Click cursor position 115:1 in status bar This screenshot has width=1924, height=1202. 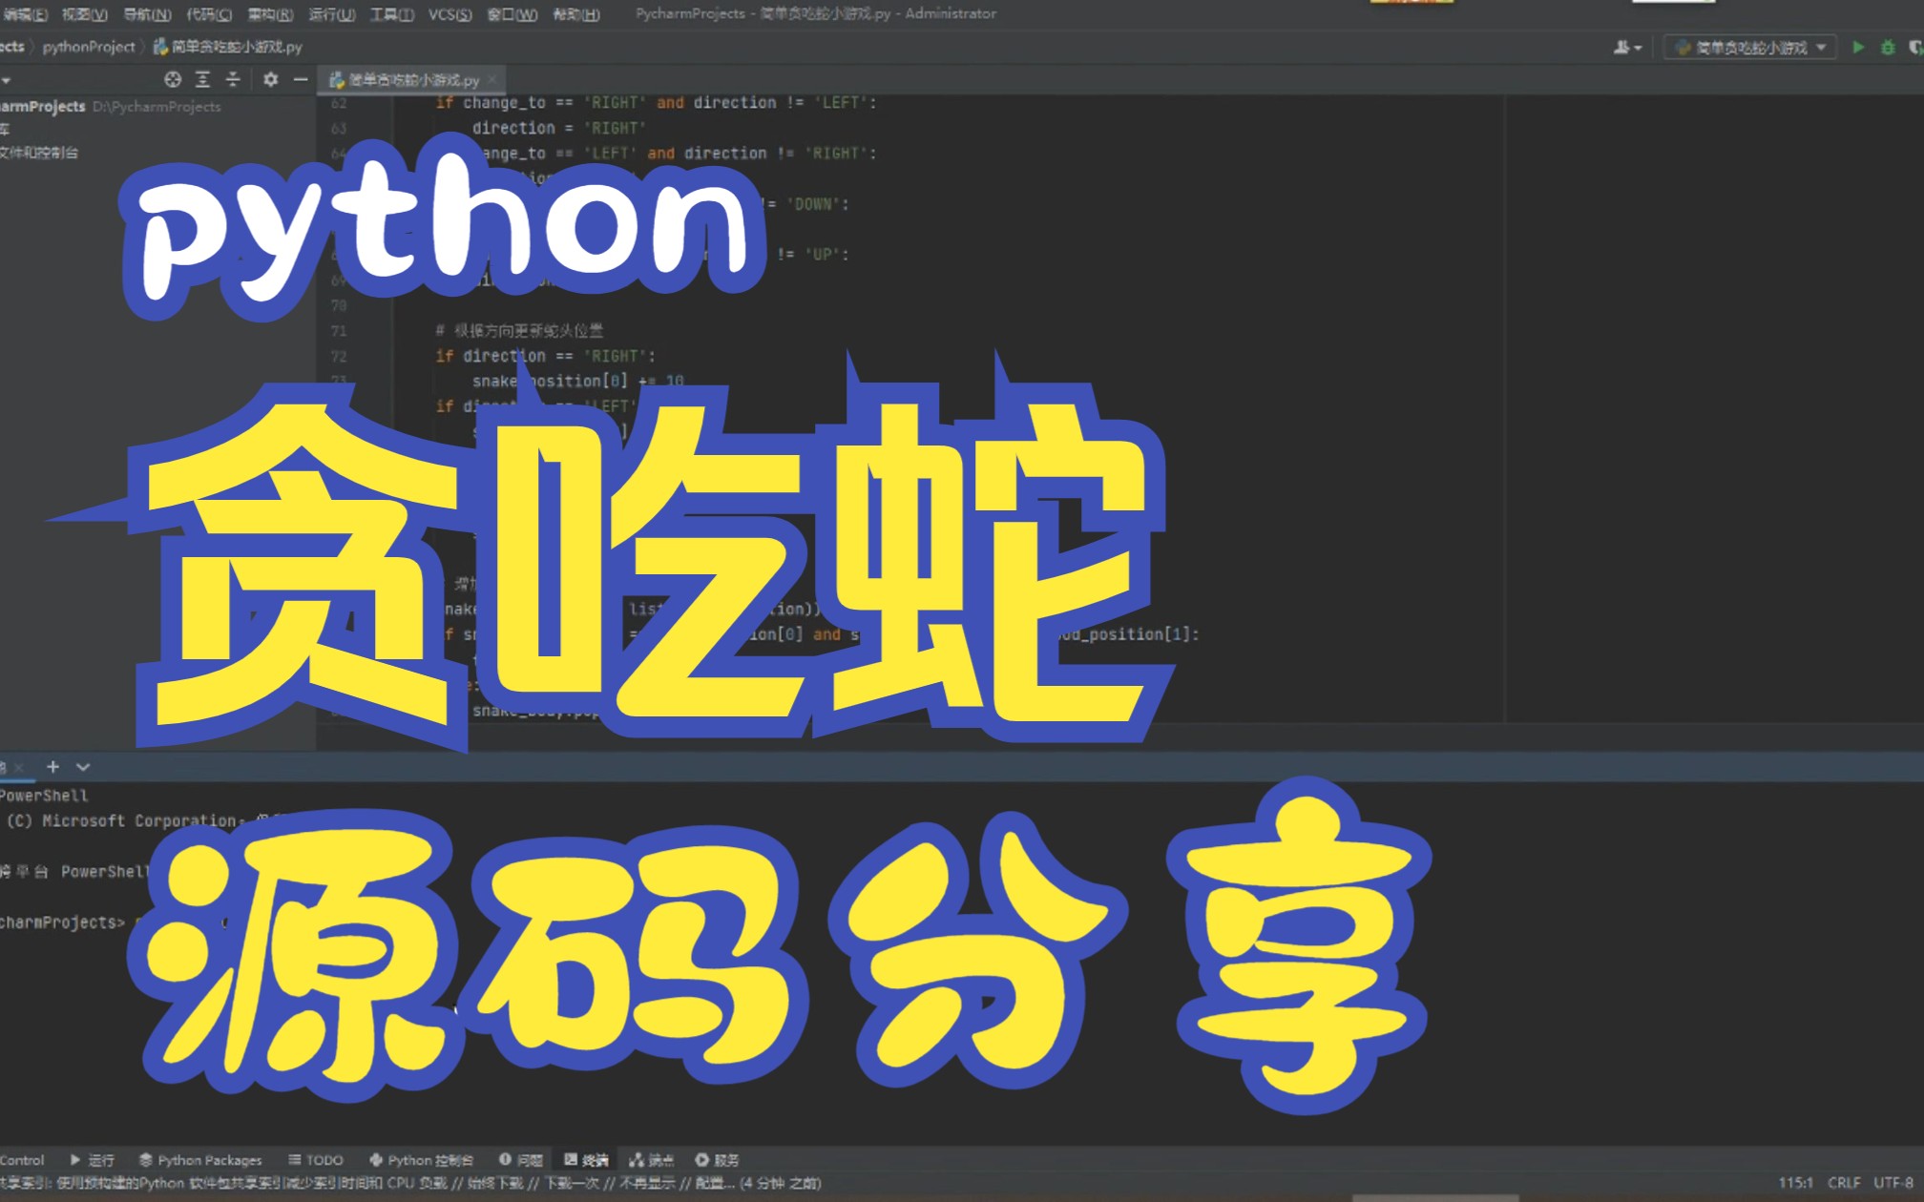pyautogui.click(x=1794, y=1183)
